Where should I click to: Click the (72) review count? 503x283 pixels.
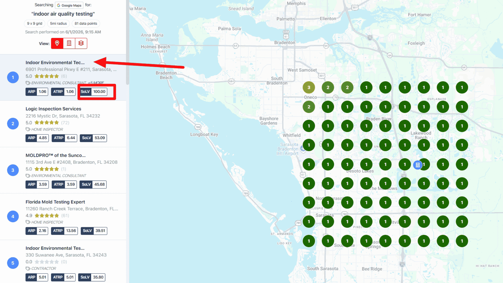click(65, 123)
